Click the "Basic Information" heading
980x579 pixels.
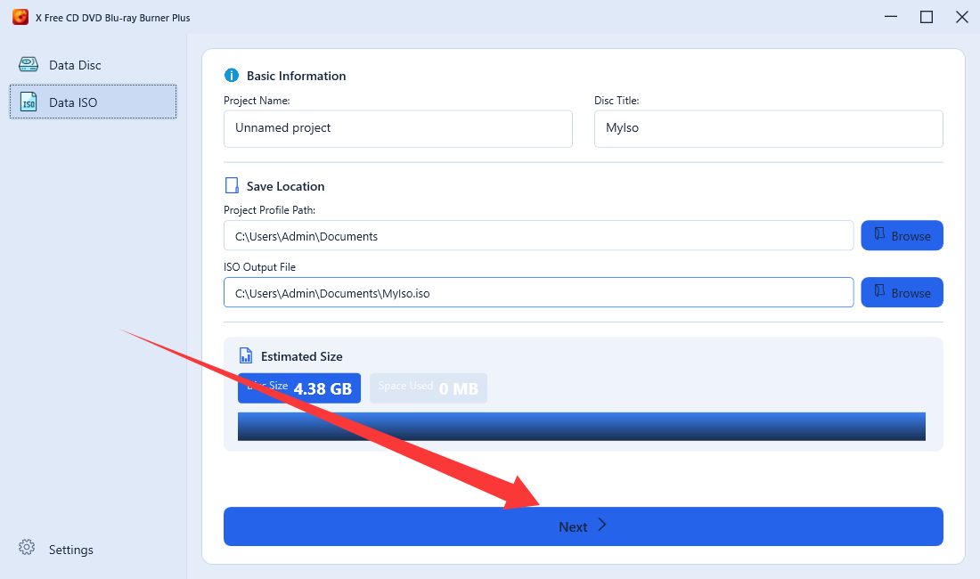[x=297, y=76]
